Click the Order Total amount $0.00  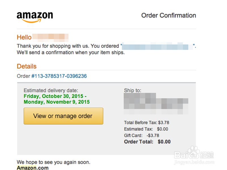tap(164, 142)
